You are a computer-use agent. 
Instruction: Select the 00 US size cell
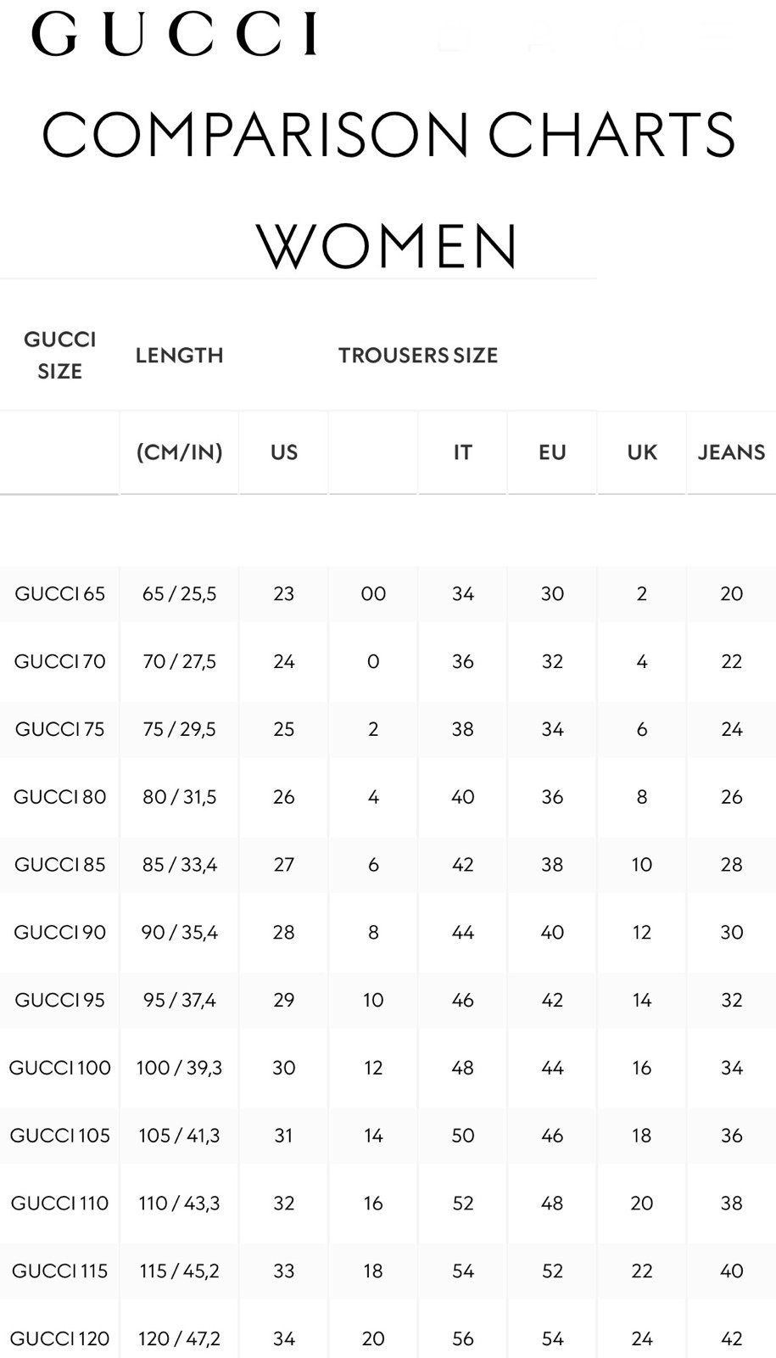click(x=373, y=593)
